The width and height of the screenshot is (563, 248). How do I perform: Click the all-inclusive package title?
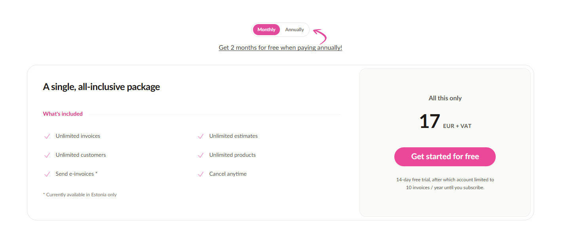pos(101,86)
